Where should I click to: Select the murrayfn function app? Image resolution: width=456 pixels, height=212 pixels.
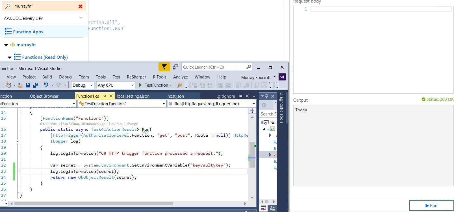coord(26,45)
